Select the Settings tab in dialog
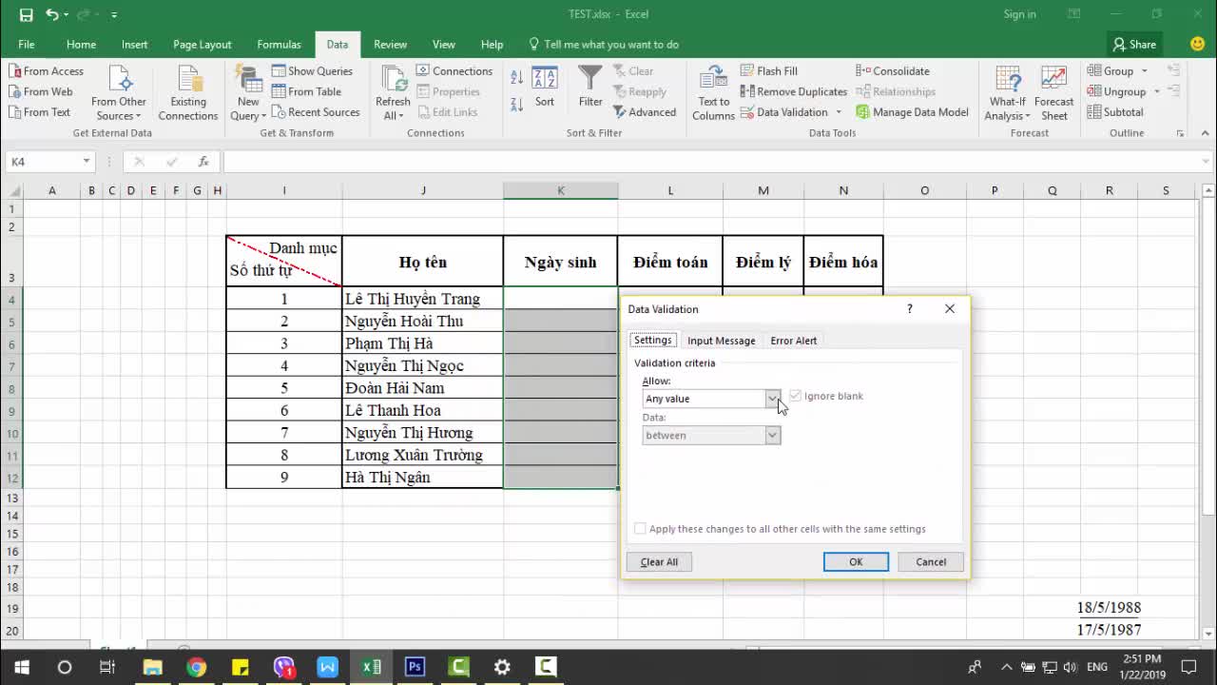The width and height of the screenshot is (1217, 685). click(652, 341)
